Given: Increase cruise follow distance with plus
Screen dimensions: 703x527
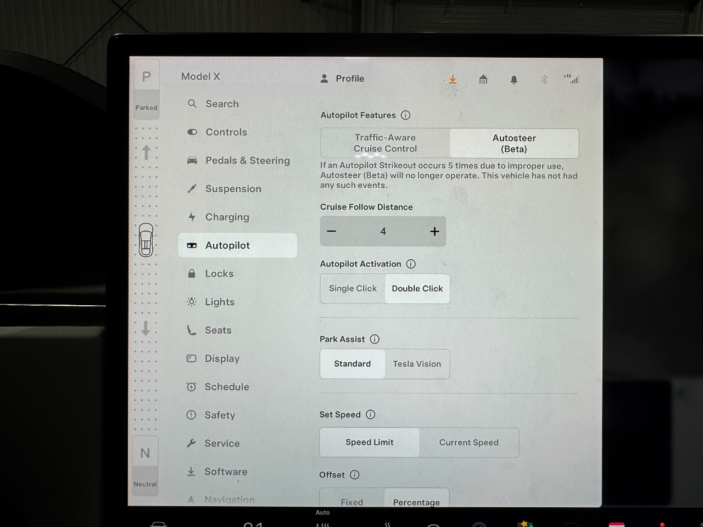Looking at the screenshot, I should pyautogui.click(x=434, y=232).
